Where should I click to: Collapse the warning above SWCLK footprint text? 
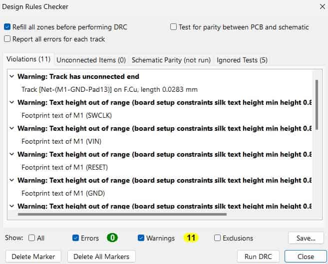click(x=12, y=102)
